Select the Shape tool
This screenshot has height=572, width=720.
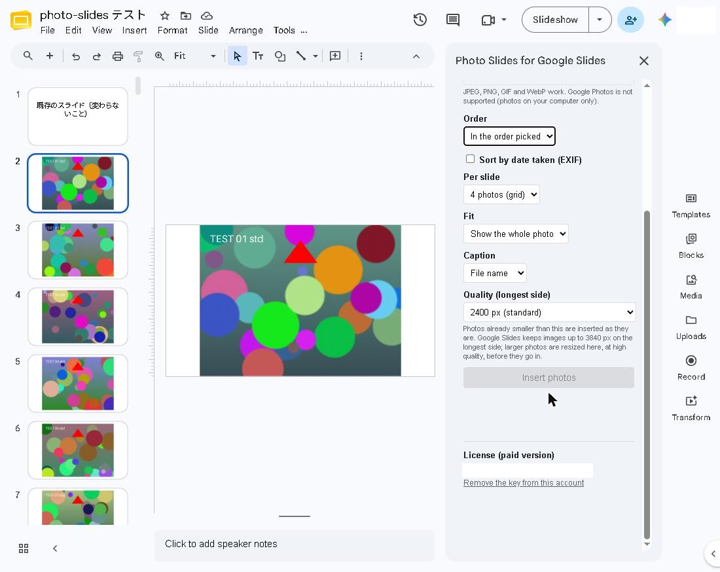pyautogui.click(x=279, y=56)
